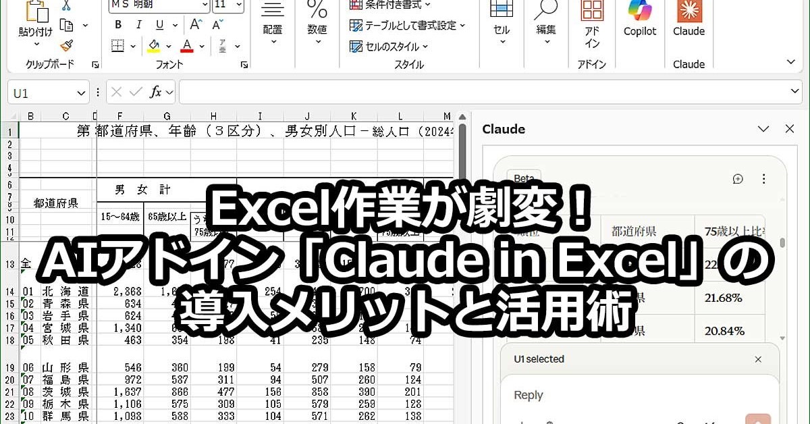The height and width of the screenshot is (424, 810).
Task: Expand the formula bar with its chevron
Action: (795, 92)
